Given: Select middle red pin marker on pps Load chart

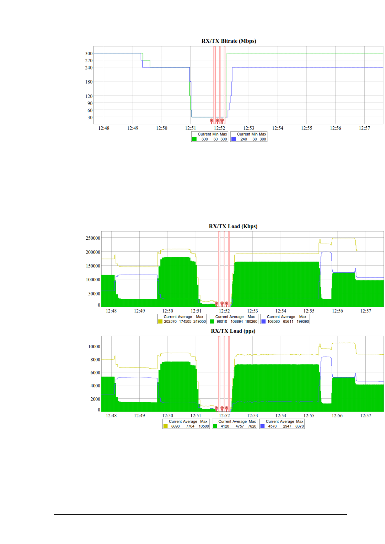Looking at the screenshot, I should click(x=222, y=408).
